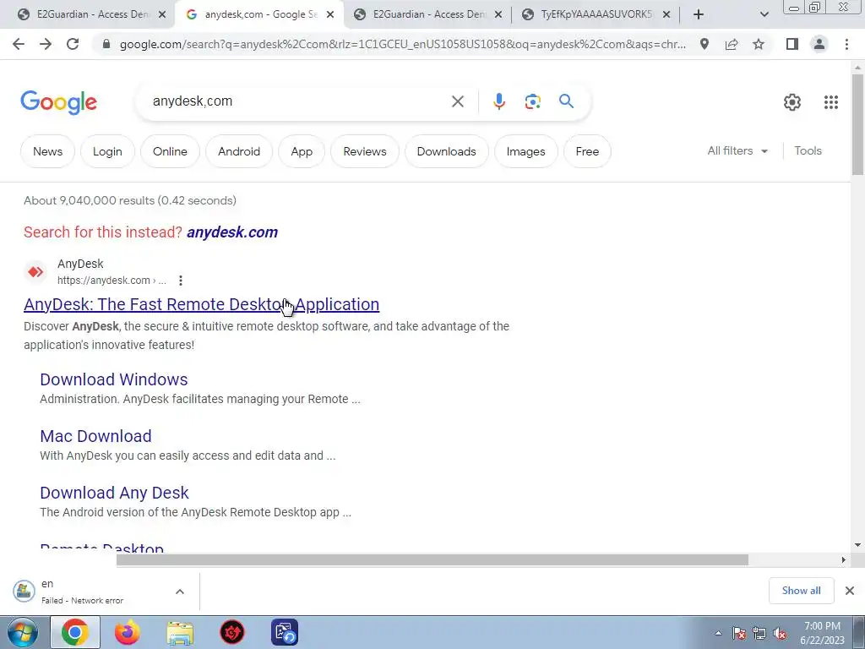Open AnyDesk: The Fast Remote Desktop Application
The image size is (865, 649).
[201, 304]
